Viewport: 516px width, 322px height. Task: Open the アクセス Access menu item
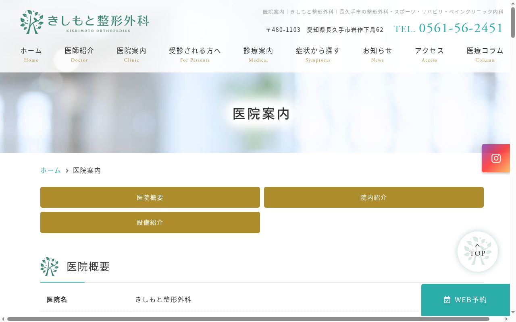click(x=429, y=54)
